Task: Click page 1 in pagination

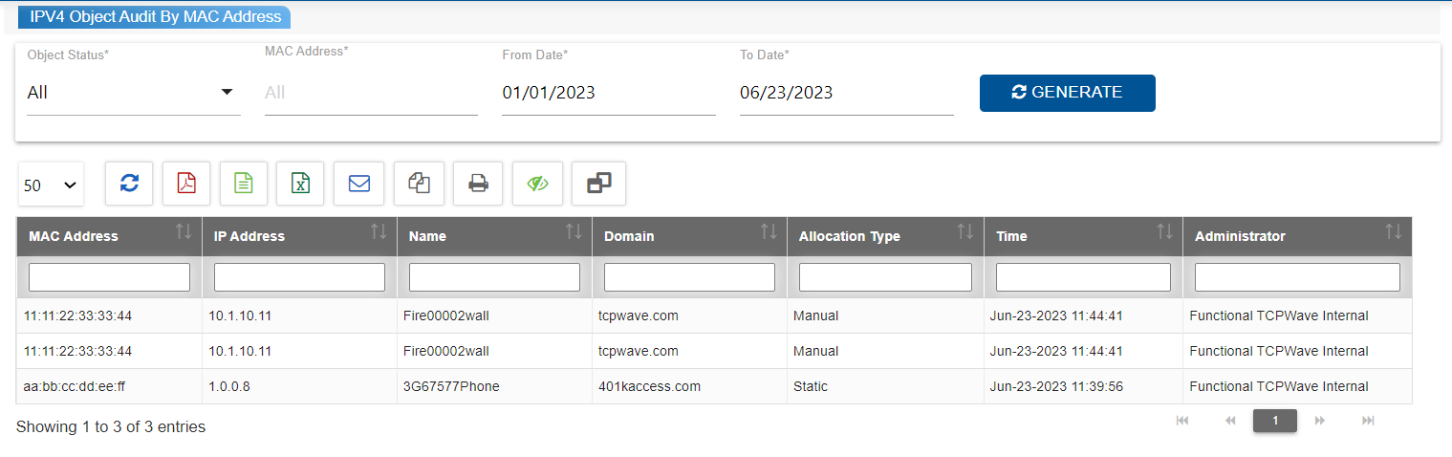Action: (x=1274, y=421)
